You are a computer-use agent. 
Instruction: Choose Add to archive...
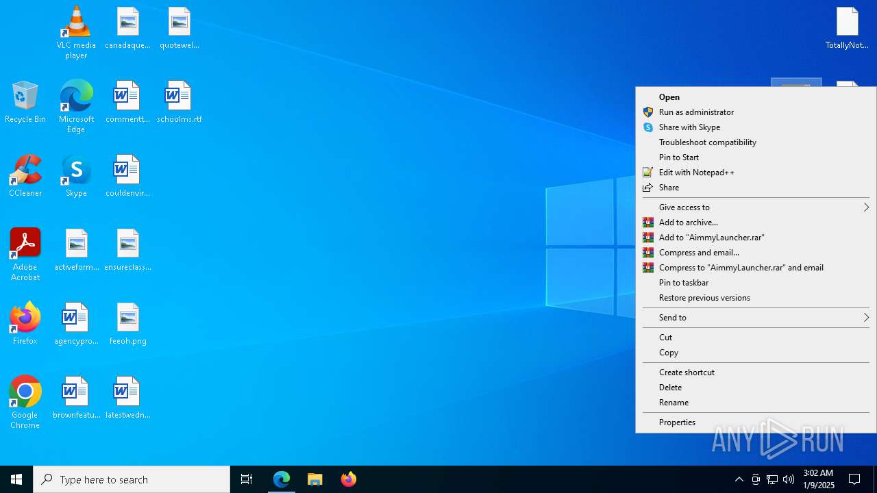[756, 223]
